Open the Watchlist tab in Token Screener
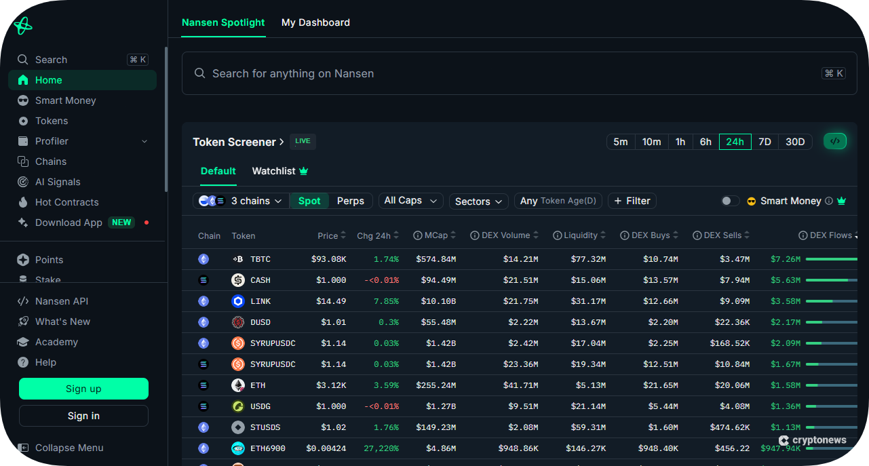Viewport: 869px width, 466px height. (273, 171)
